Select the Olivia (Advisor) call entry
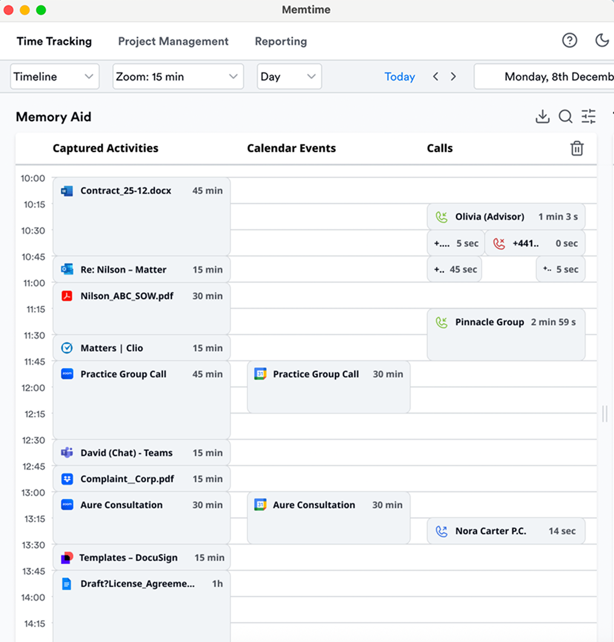614x642 pixels. tap(506, 217)
